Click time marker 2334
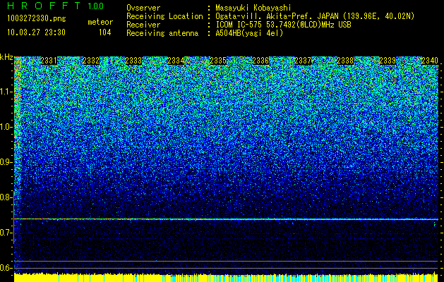 coord(176,61)
